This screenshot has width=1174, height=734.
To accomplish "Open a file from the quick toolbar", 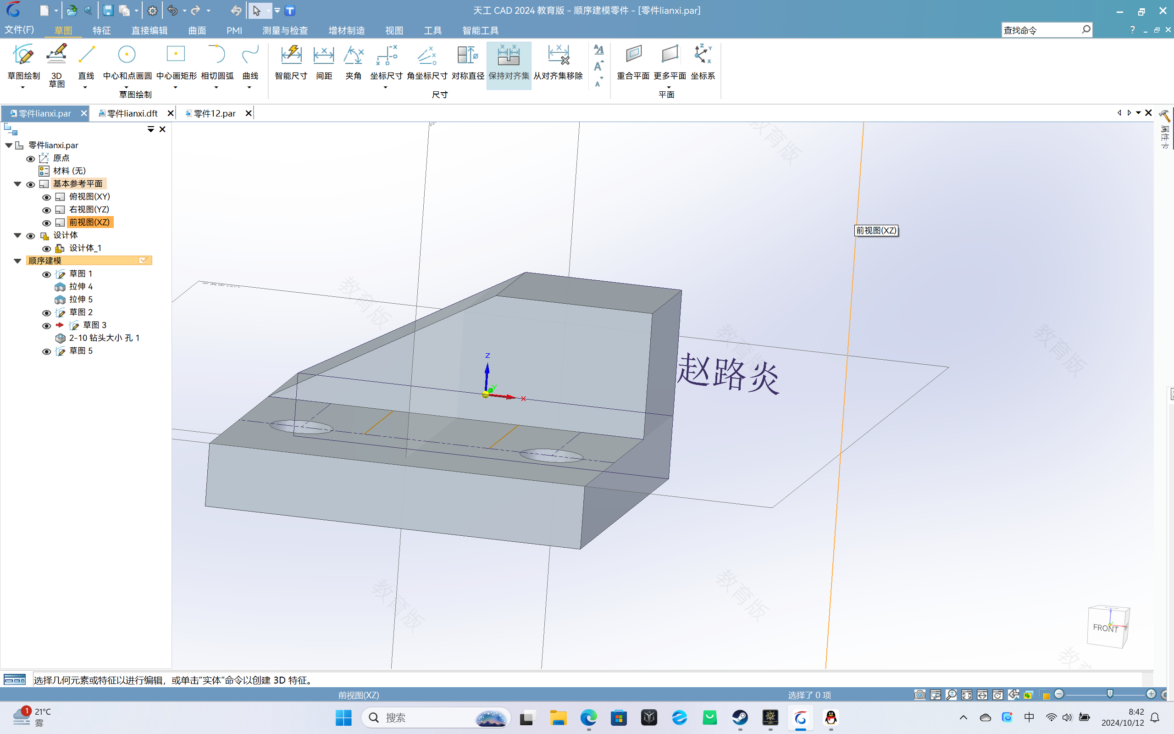I will [x=72, y=10].
